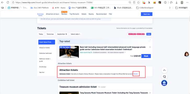The height and width of the screenshot is (94, 190).
Task: Select Attraction tickets in the sidebar
Action: click(44, 48)
